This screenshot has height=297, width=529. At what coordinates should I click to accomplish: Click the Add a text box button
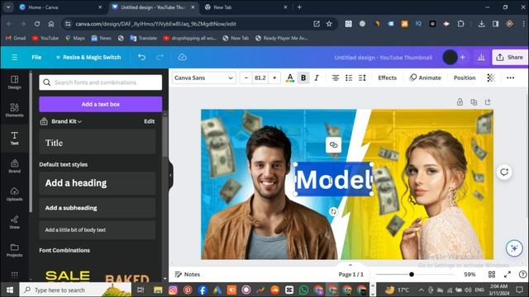coord(101,105)
